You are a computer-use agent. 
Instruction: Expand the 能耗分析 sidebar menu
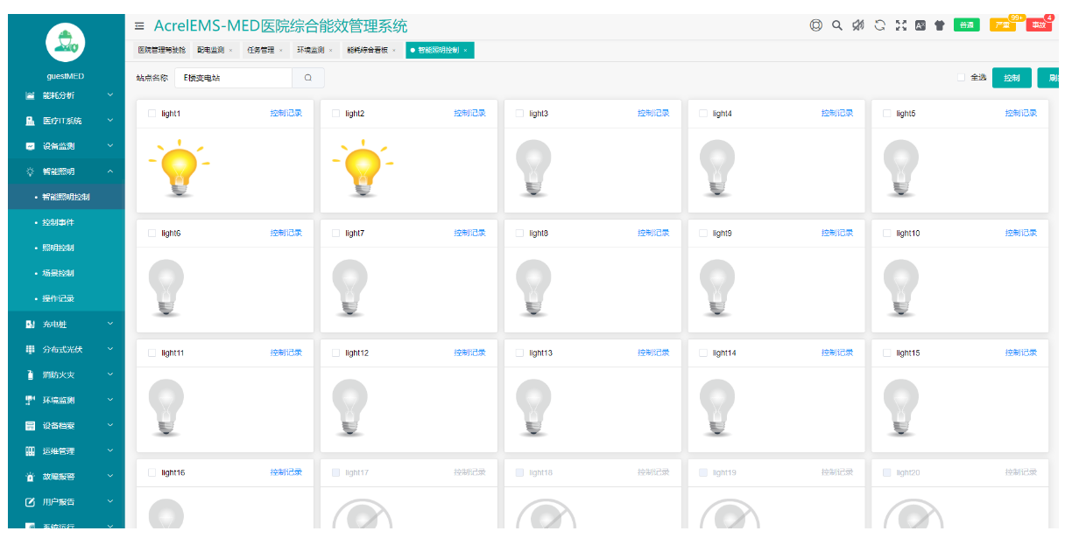66,95
